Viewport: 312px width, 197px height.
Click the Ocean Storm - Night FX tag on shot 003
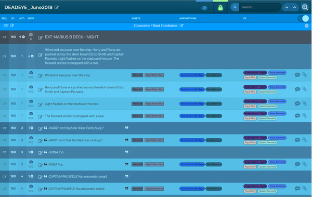tap(255, 101)
